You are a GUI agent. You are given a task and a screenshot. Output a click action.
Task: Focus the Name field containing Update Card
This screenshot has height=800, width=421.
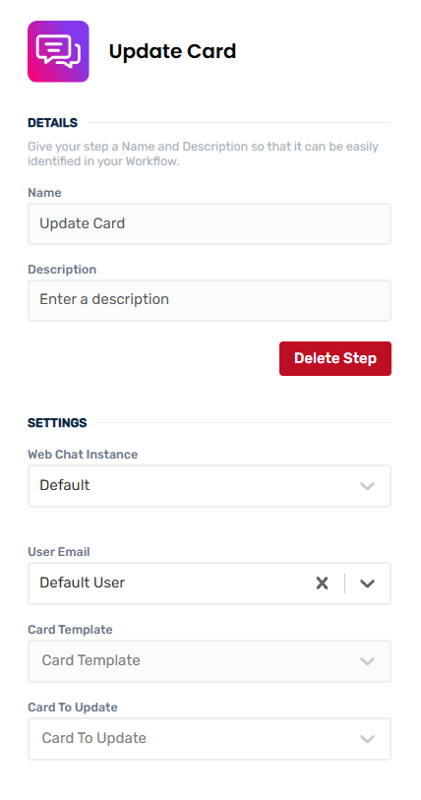[210, 224]
